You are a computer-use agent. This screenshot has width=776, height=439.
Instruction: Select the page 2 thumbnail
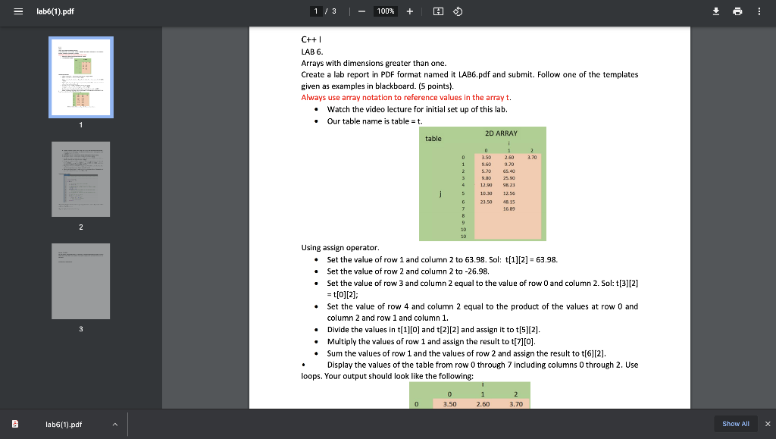(80, 179)
